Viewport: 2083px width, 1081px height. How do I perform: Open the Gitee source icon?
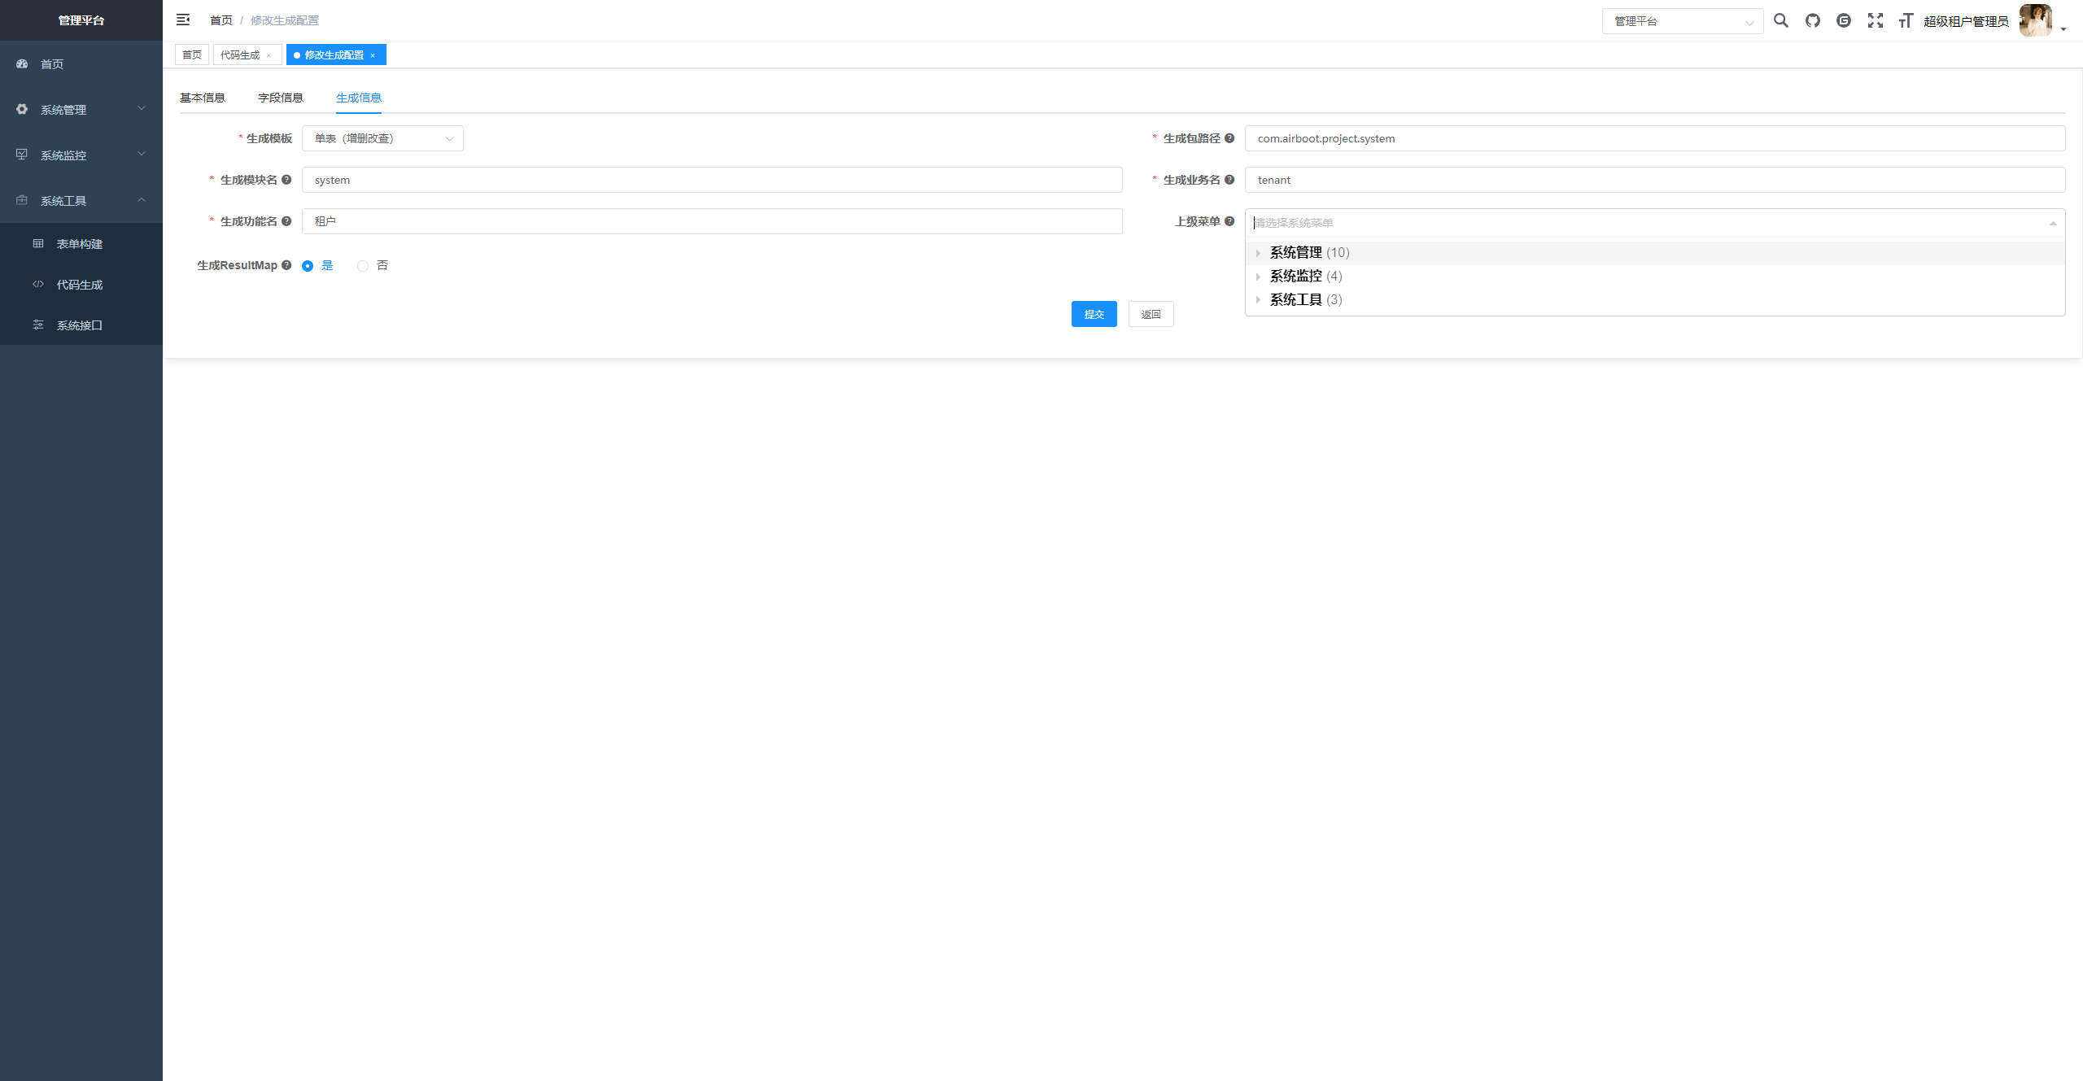(1844, 20)
